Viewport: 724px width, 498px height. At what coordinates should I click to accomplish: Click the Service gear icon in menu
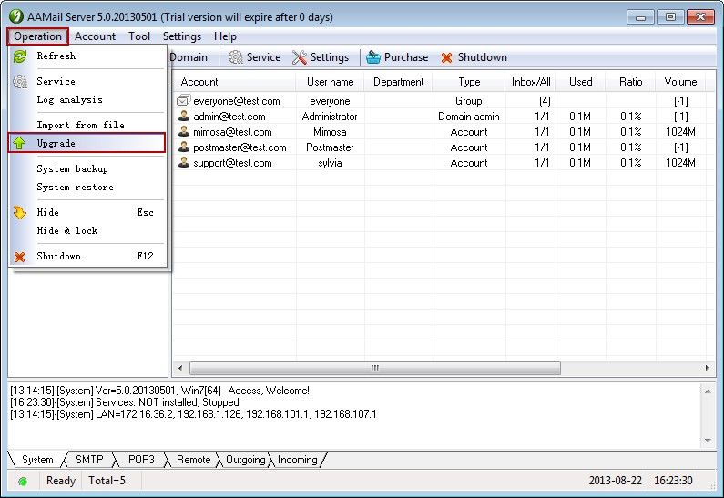tap(20, 82)
